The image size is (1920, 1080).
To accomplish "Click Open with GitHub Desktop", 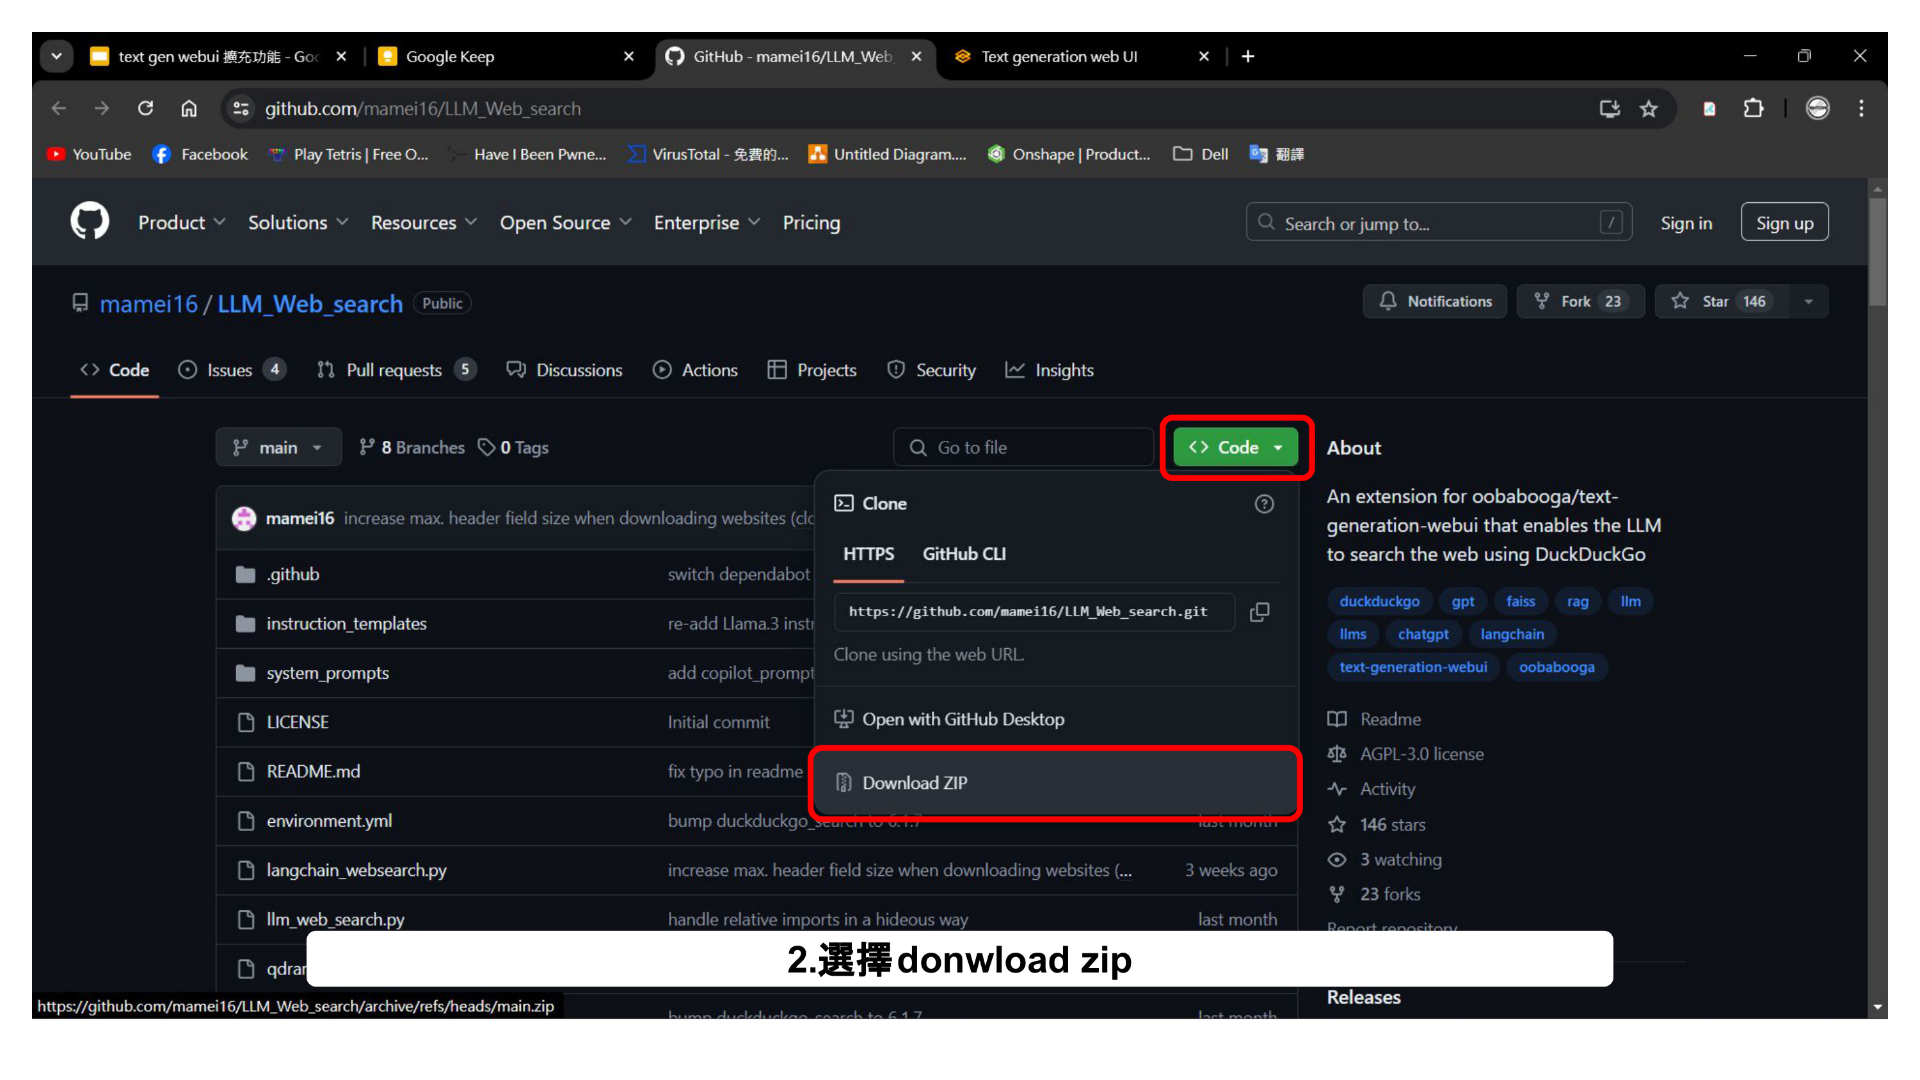I will (x=1055, y=719).
